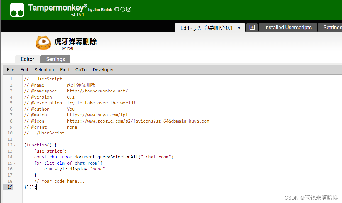Click the script title 虎牙弹幕删除
This screenshot has width=342, height=203.
coord(75,41)
